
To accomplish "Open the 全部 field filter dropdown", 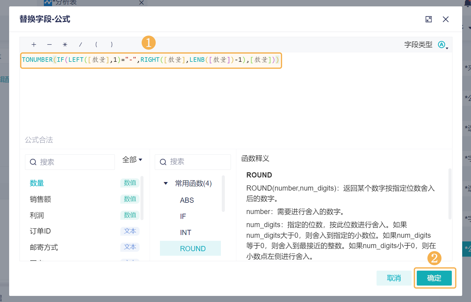I will pos(132,160).
